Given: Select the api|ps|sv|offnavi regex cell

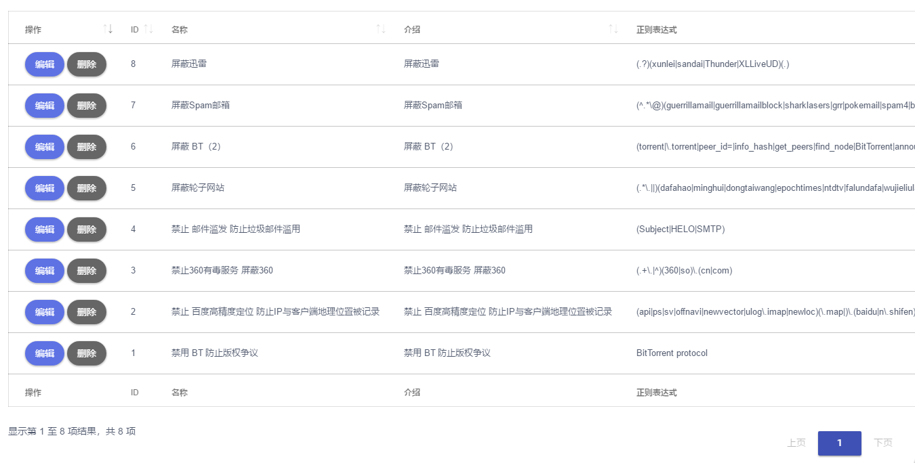Looking at the screenshot, I should (x=775, y=311).
